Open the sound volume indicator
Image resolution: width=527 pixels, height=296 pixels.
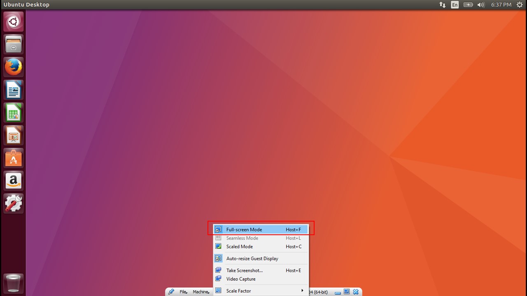[x=481, y=5]
